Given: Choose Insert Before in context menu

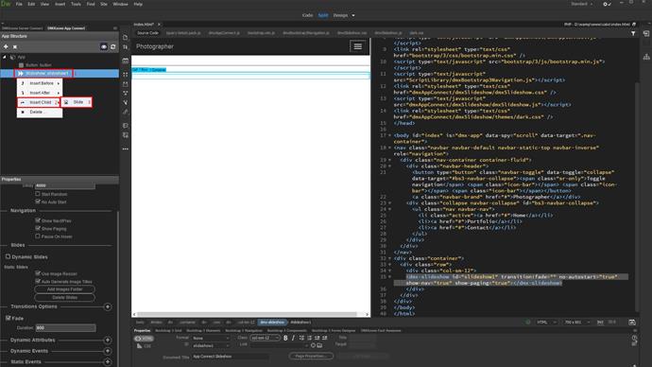Looking at the screenshot, I should click(x=40, y=83).
